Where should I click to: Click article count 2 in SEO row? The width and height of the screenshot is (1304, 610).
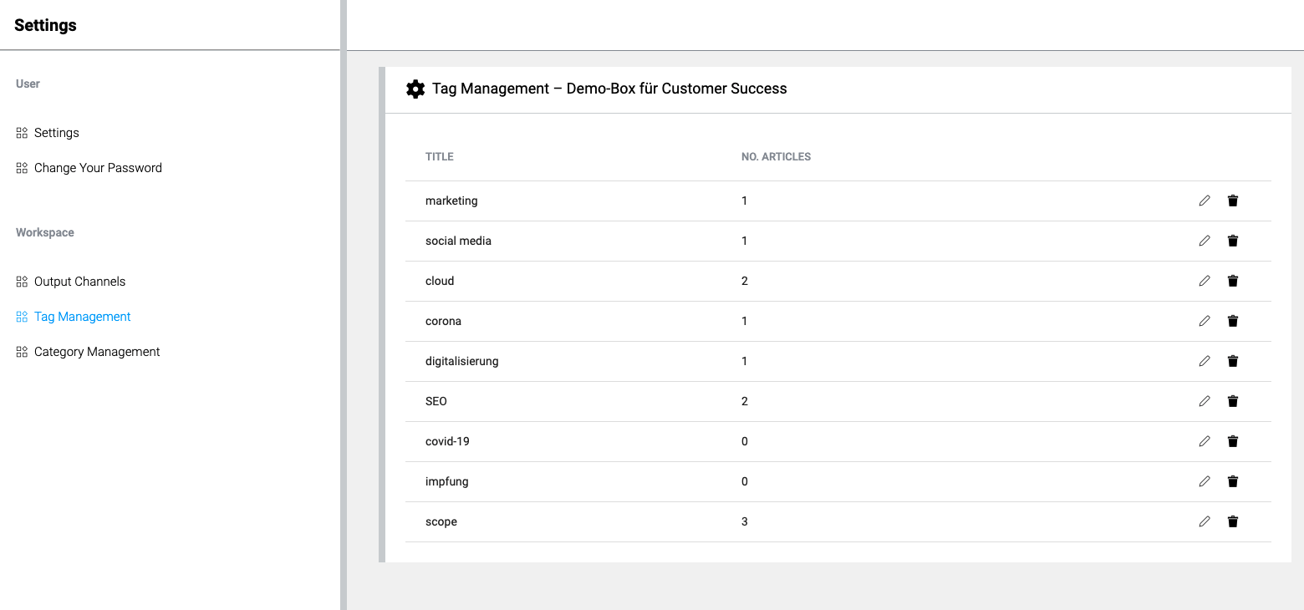coord(745,401)
